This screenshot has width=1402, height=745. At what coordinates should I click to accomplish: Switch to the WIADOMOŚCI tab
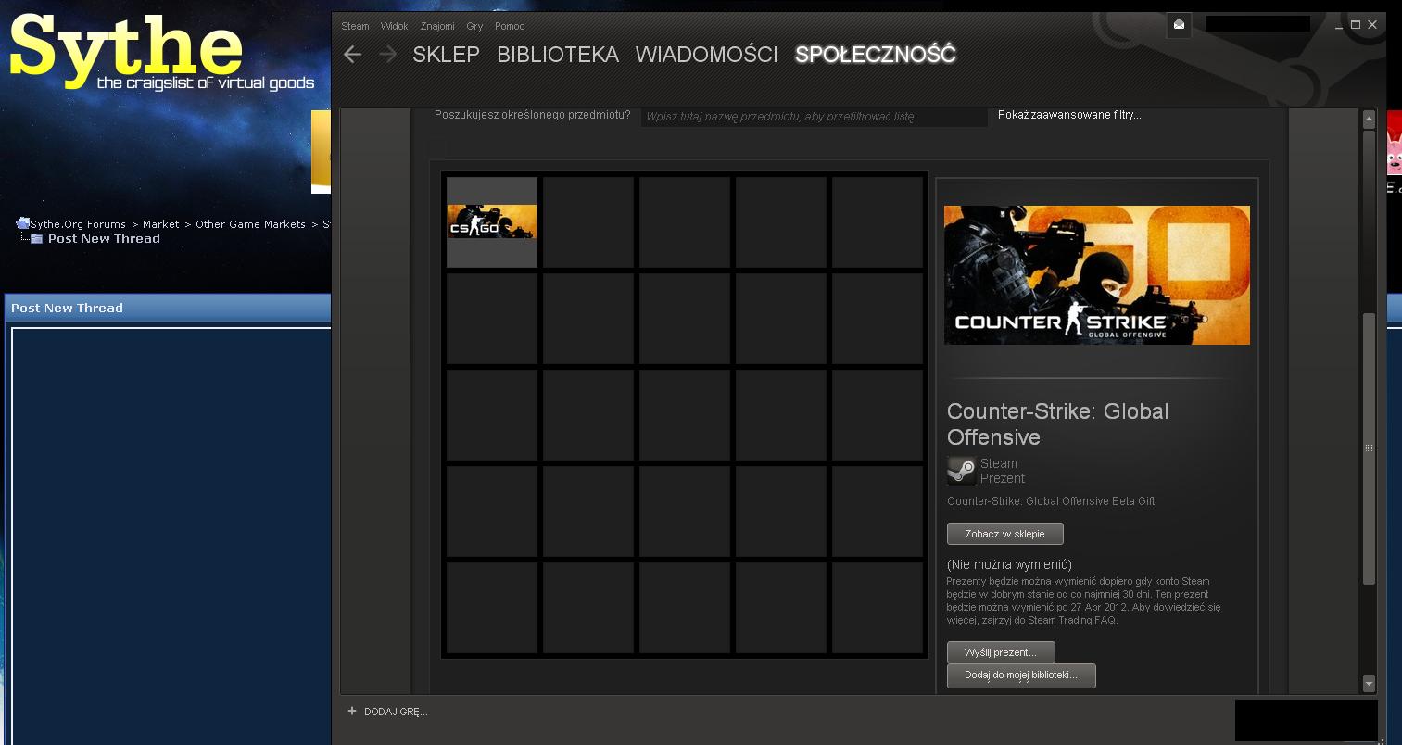tap(706, 55)
